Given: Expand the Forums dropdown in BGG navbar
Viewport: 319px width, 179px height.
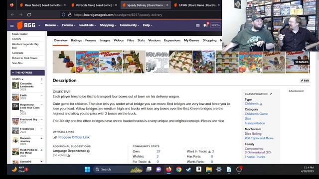Looking at the screenshot, I should pos(69,25).
